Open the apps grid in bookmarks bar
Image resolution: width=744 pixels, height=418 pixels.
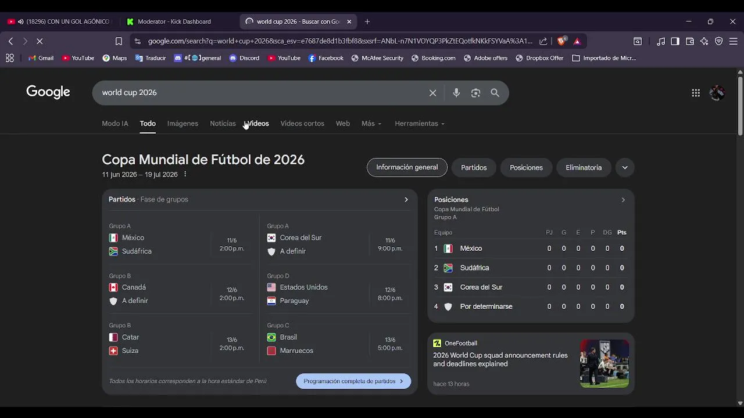pos(9,58)
